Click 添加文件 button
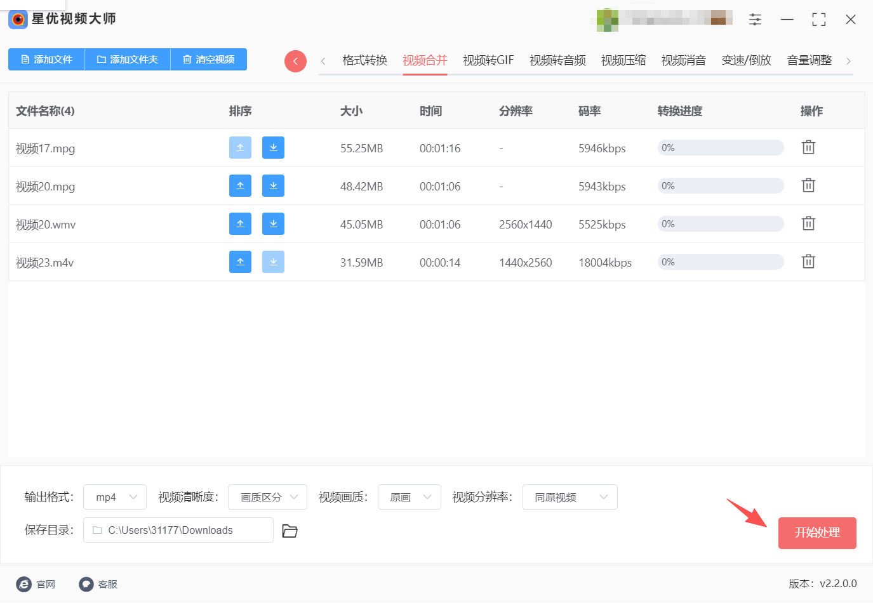The image size is (873, 603). (46, 59)
